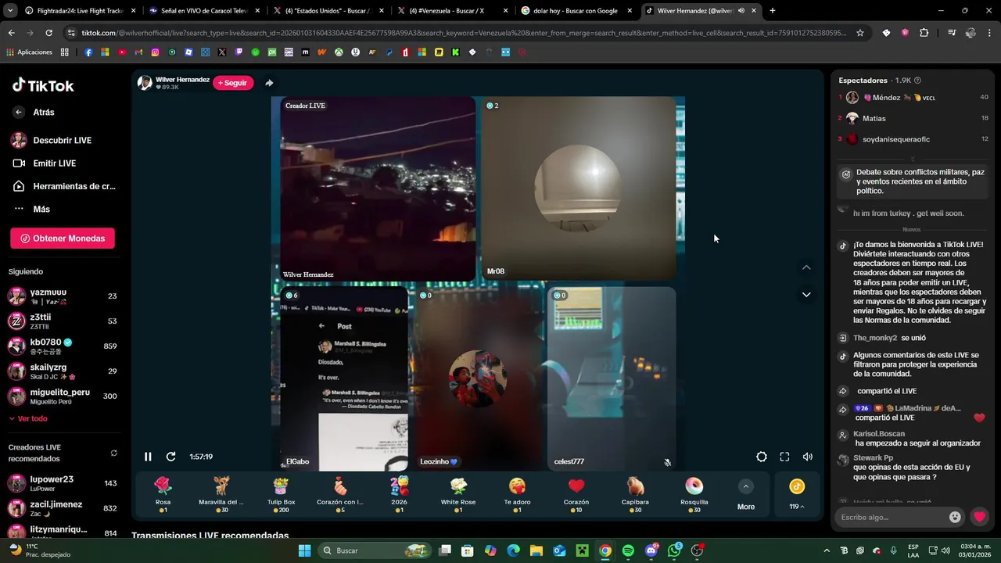Click Windows Start button
The image size is (1001, 563).
tap(304, 550)
